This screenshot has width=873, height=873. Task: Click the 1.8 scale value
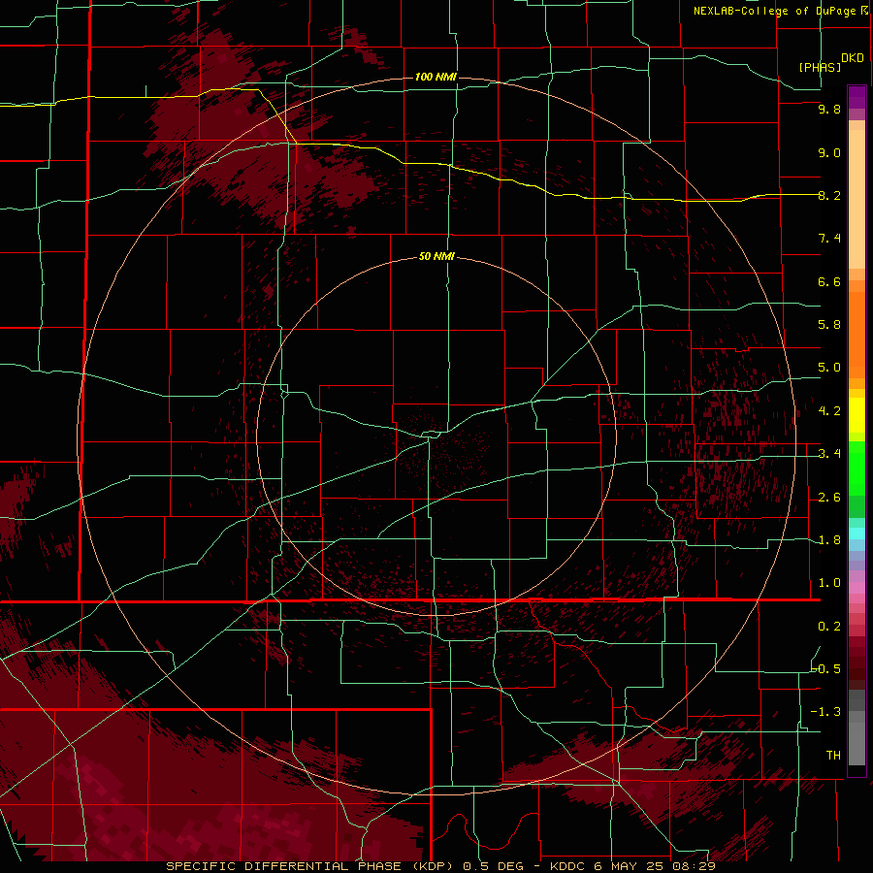829,540
